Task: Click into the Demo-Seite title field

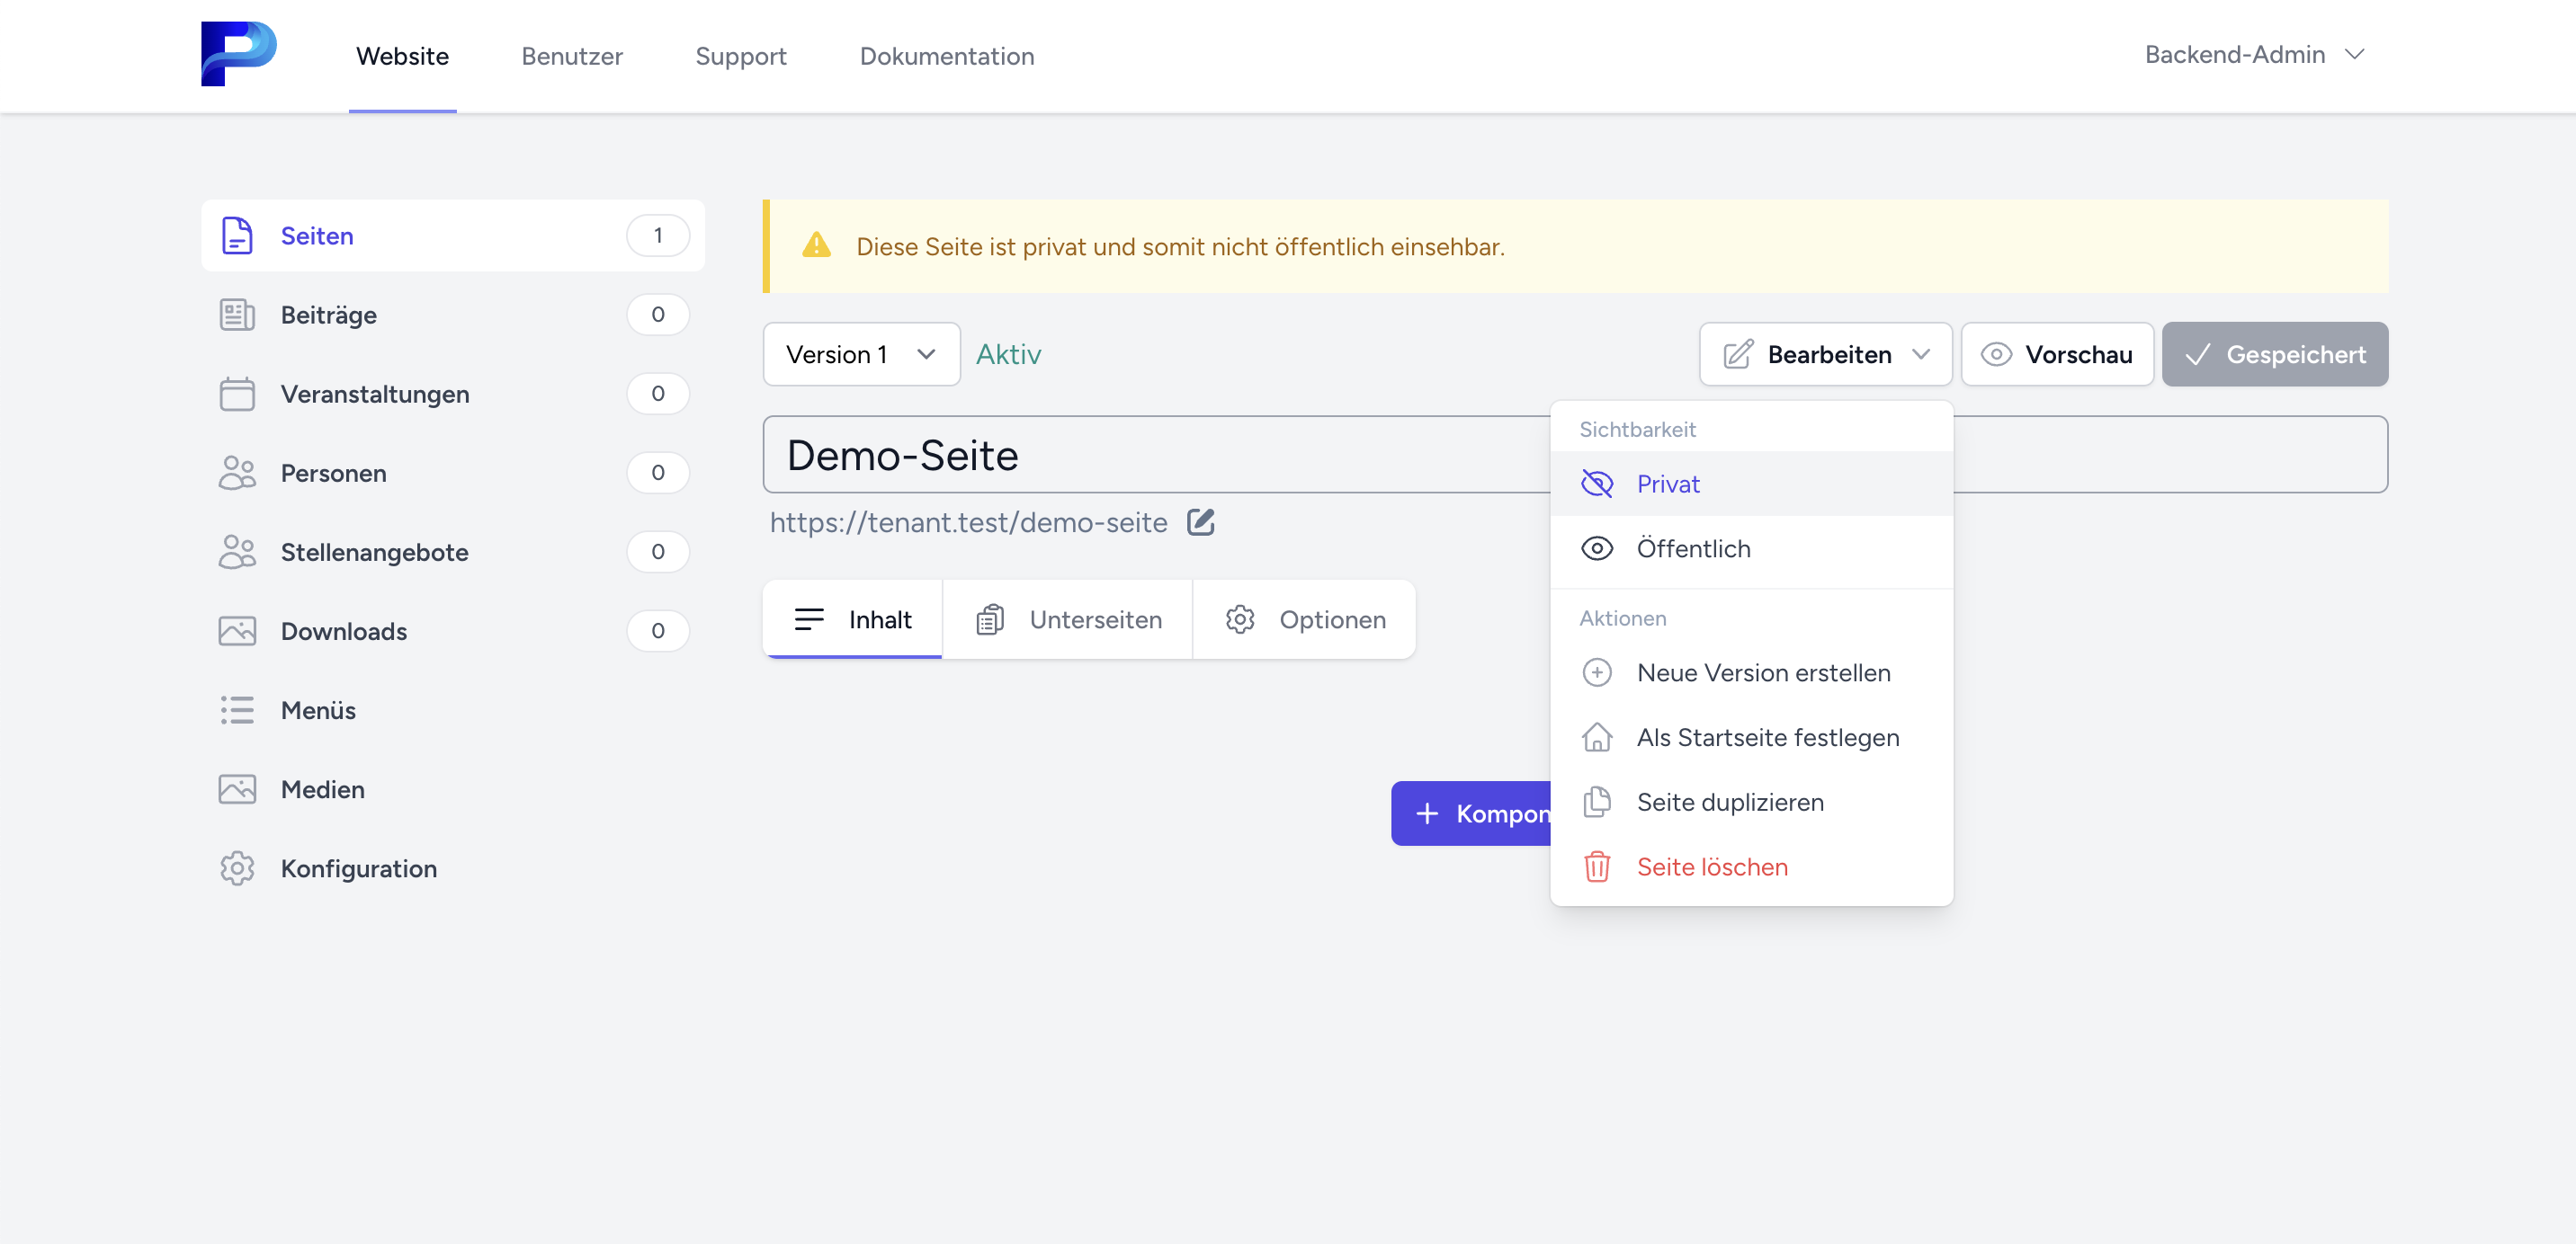Action: (x=1150, y=455)
